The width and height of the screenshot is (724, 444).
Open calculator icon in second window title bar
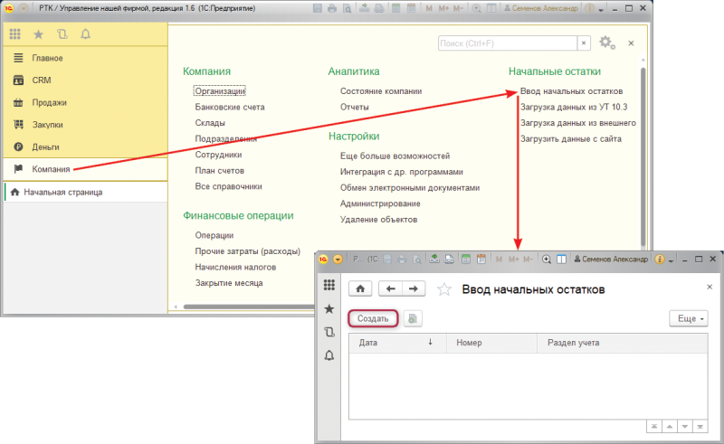pyautogui.click(x=466, y=260)
